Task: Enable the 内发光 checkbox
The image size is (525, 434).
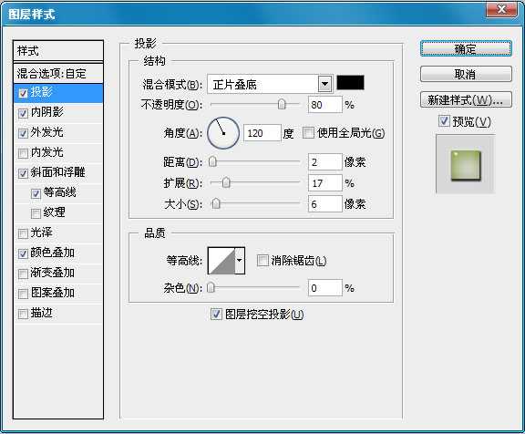Action: 23,153
